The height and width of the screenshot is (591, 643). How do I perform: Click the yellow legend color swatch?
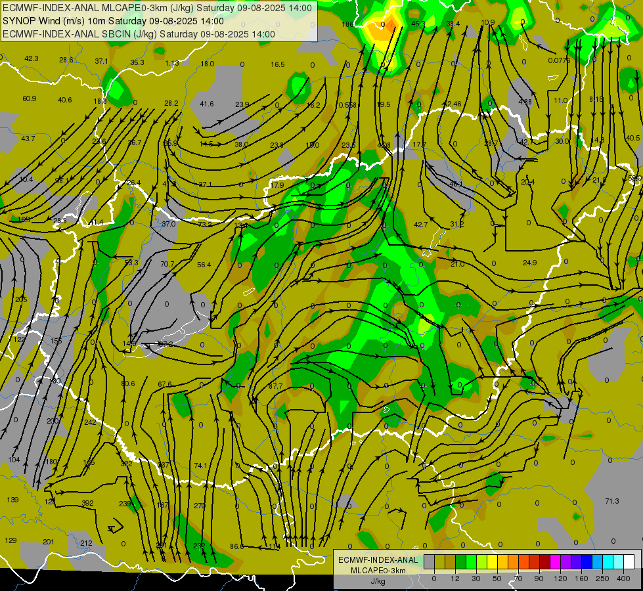pos(492,561)
